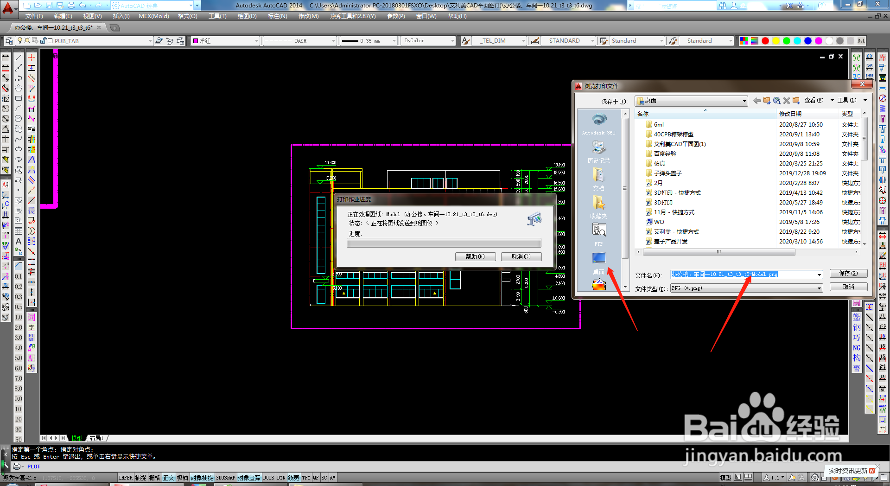The image size is (890, 486).
Task: Toggle INFER constraints in status bar
Action: tap(125, 478)
